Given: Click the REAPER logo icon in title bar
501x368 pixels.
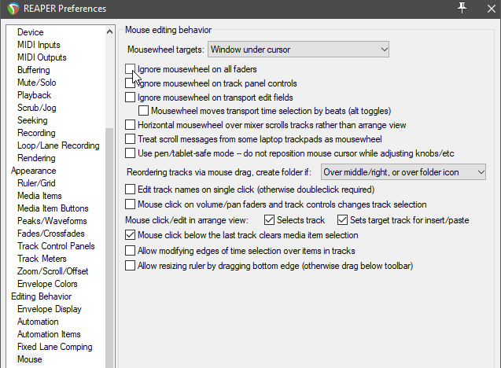Looking at the screenshot, I should [13, 9].
